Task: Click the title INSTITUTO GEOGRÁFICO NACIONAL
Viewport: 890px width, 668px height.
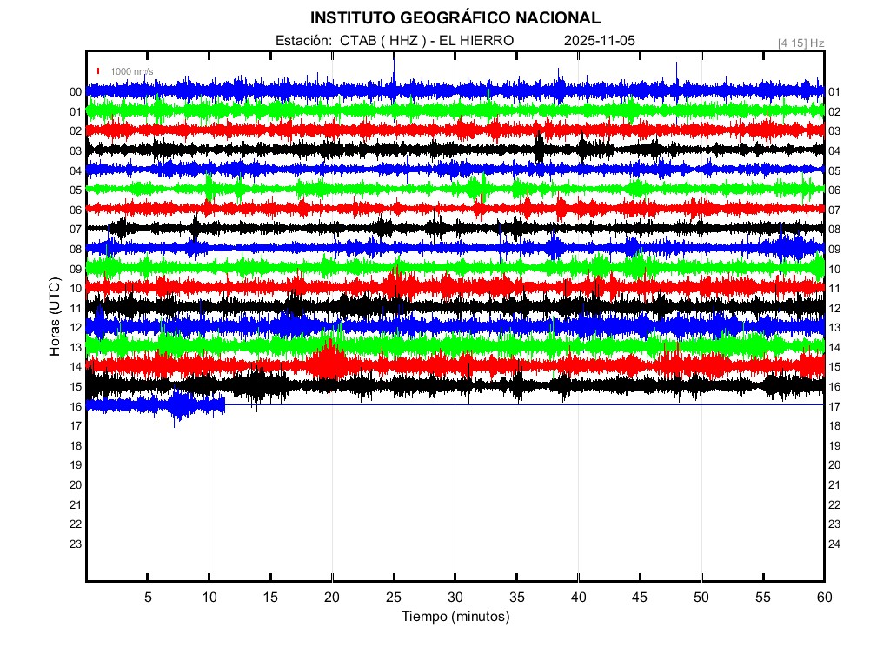Action: pos(455,18)
